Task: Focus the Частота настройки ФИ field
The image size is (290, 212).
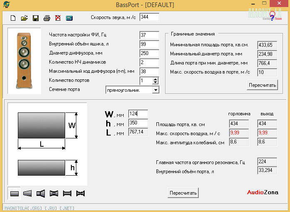Action: (x=149, y=35)
